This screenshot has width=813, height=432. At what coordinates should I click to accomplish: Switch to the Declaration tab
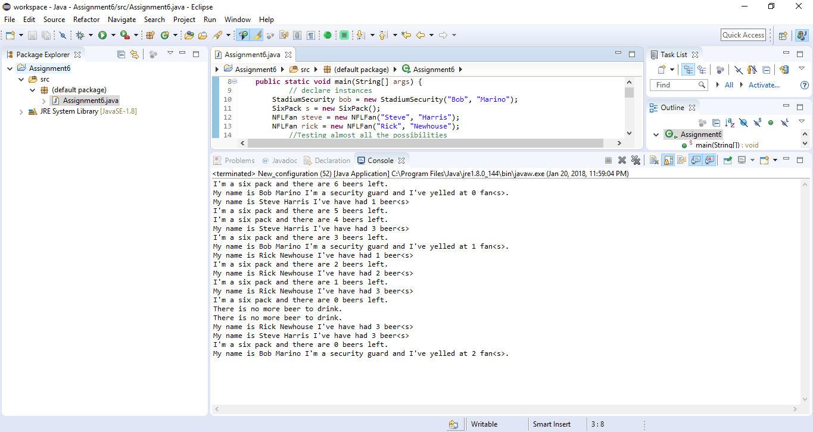[327, 161]
